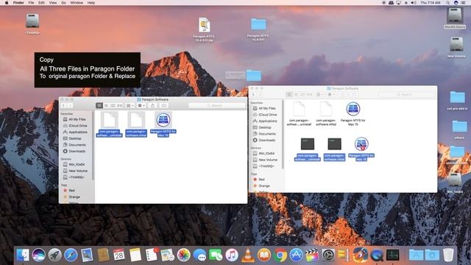Select the ~THARIQ~ drive on desktop

tap(32, 24)
